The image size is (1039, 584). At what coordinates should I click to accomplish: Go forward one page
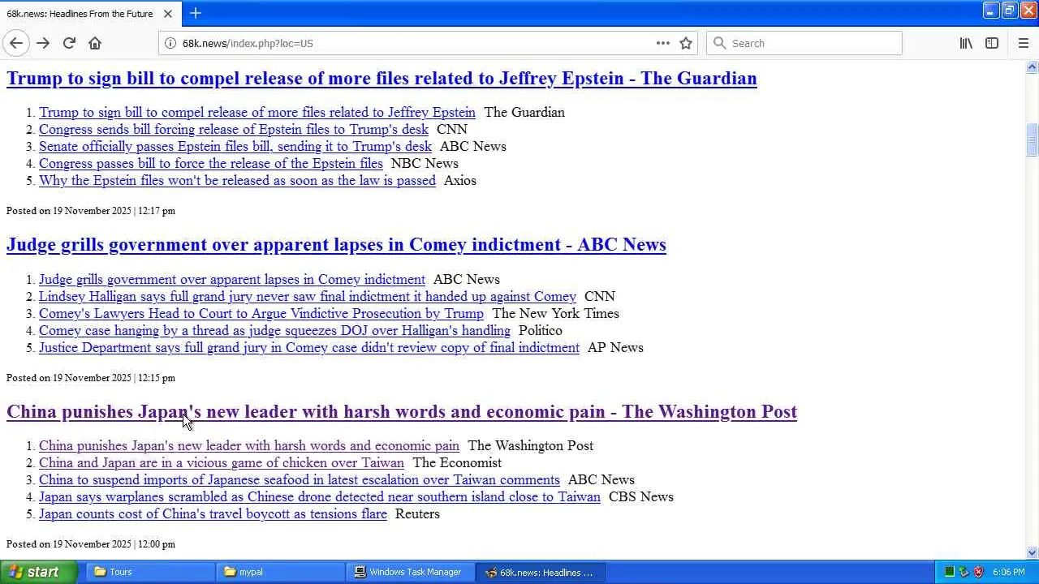43,43
